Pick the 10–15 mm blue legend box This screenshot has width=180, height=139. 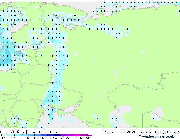click(x=38, y=135)
